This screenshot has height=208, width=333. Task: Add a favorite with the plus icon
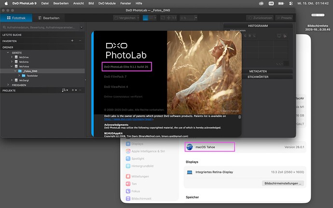pyautogui.click(x=72, y=41)
